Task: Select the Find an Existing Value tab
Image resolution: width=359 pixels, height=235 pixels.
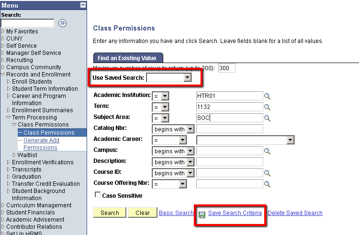Action: click(128, 58)
